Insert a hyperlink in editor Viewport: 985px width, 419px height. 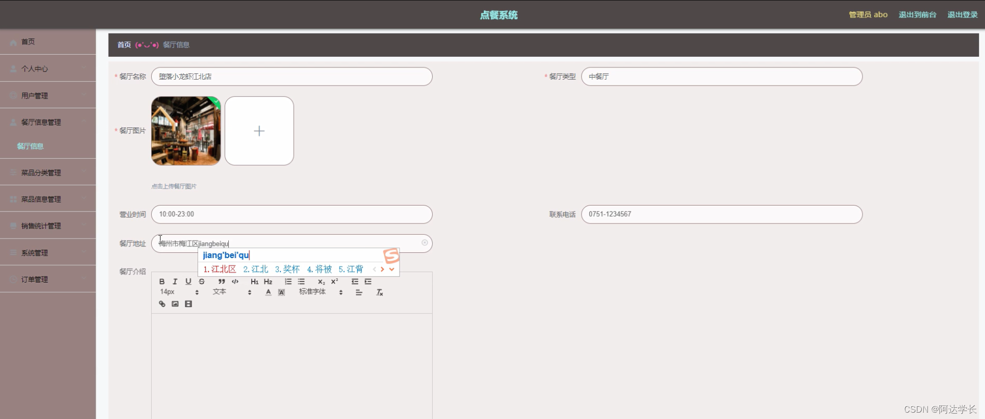(162, 304)
